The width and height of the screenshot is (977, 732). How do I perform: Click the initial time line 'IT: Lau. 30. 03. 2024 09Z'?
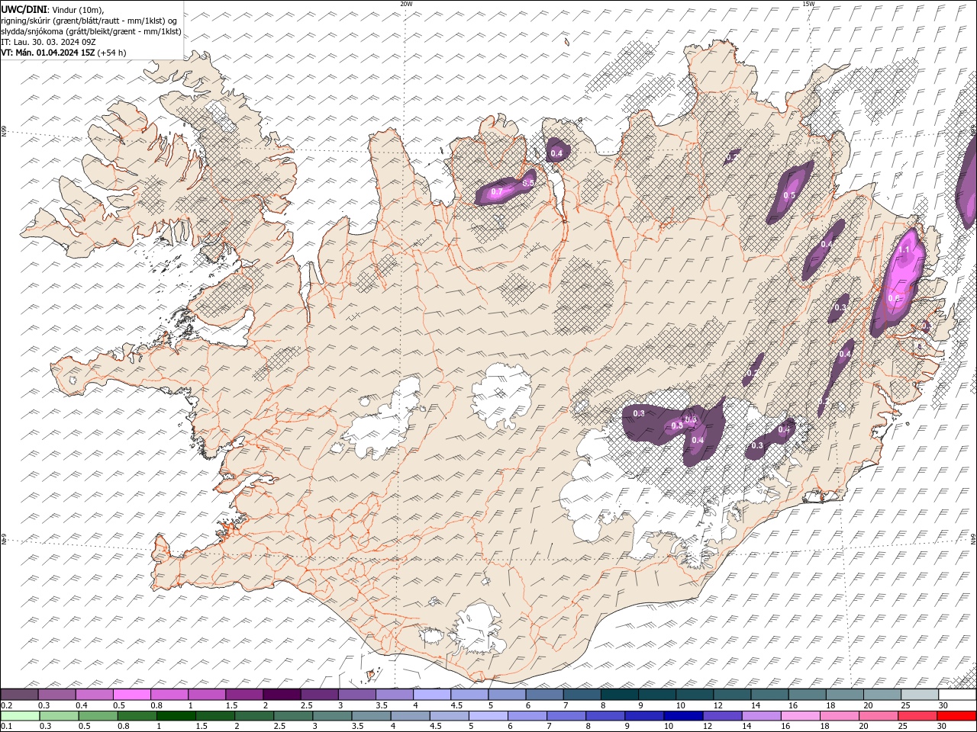(48, 42)
